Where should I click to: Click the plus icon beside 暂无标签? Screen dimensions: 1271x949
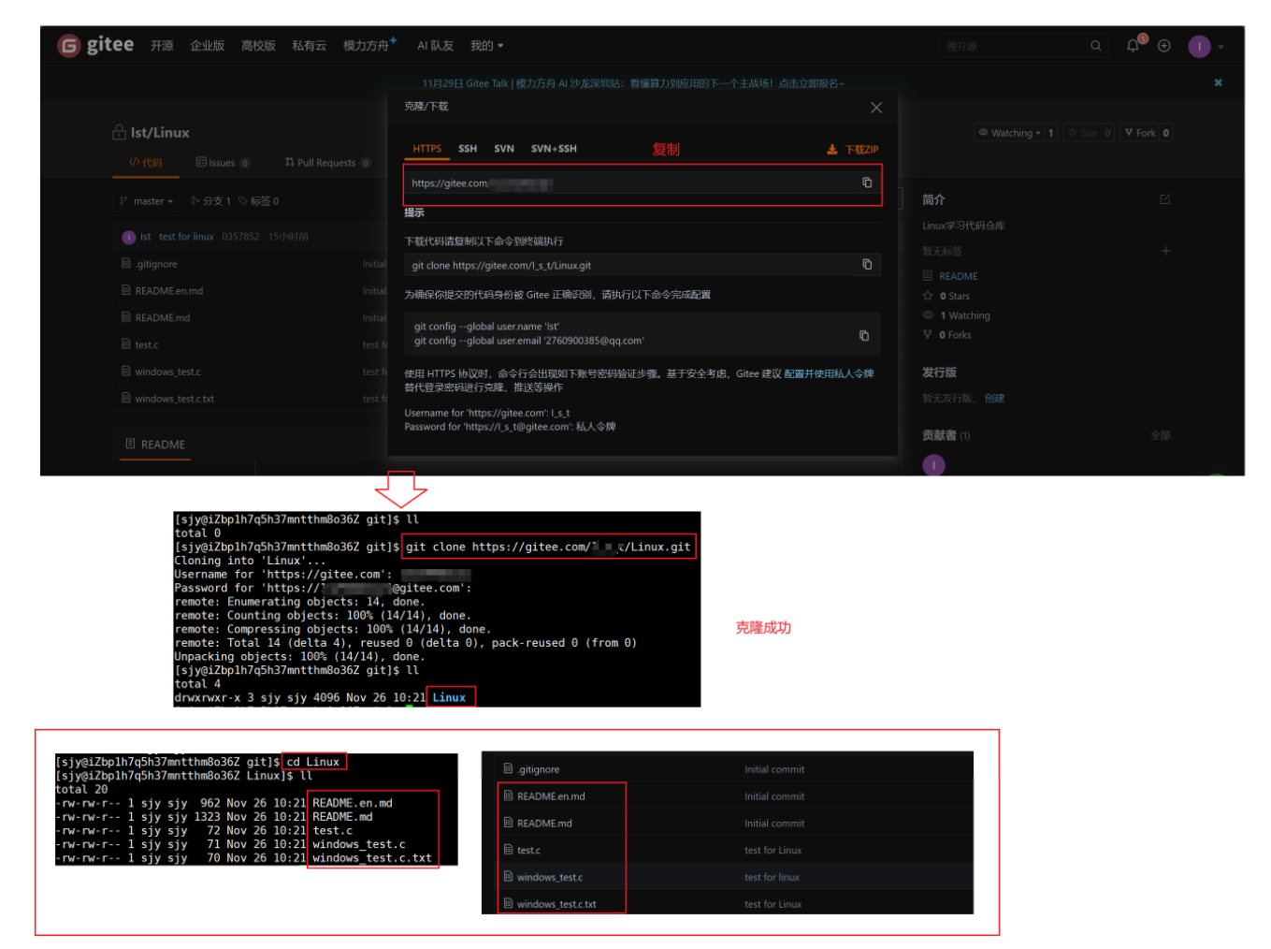(1165, 251)
